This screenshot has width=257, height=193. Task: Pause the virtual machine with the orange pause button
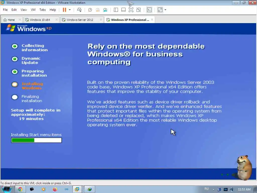point(65,10)
